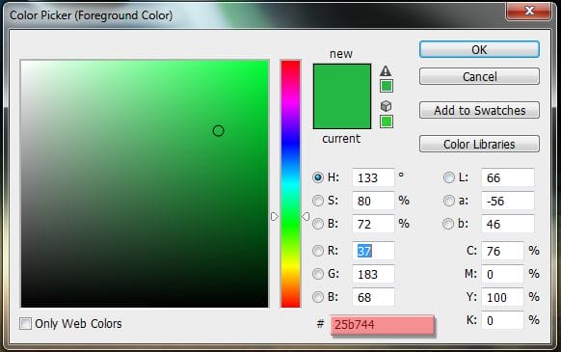Select the web safe color swatch below cube
561x352 pixels.
click(x=386, y=122)
